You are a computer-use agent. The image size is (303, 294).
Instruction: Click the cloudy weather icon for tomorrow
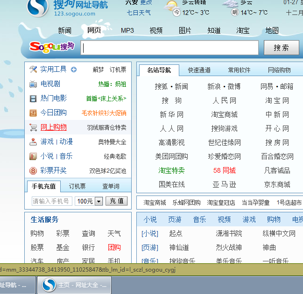230,4
